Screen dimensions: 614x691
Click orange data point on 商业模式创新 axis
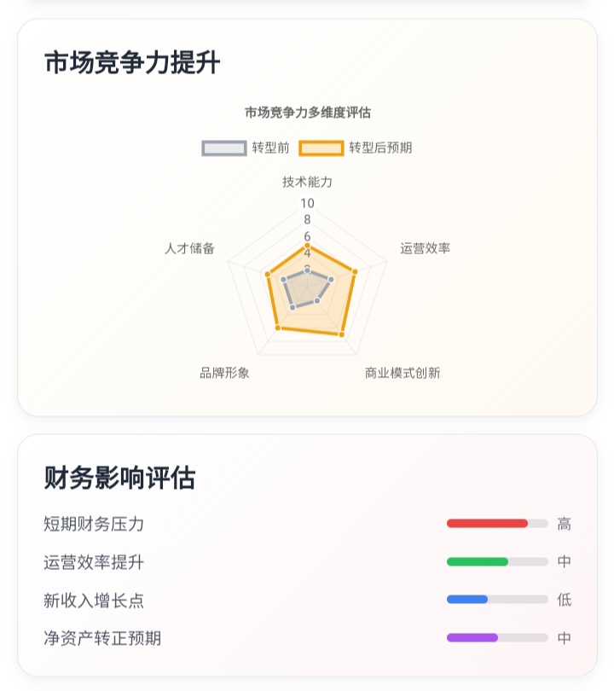342,334
